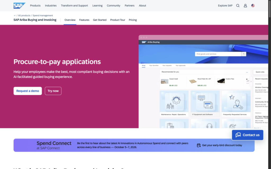
Task: Click SAP Ariba Buying and Invoicing title
Action: tap(35, 20)
